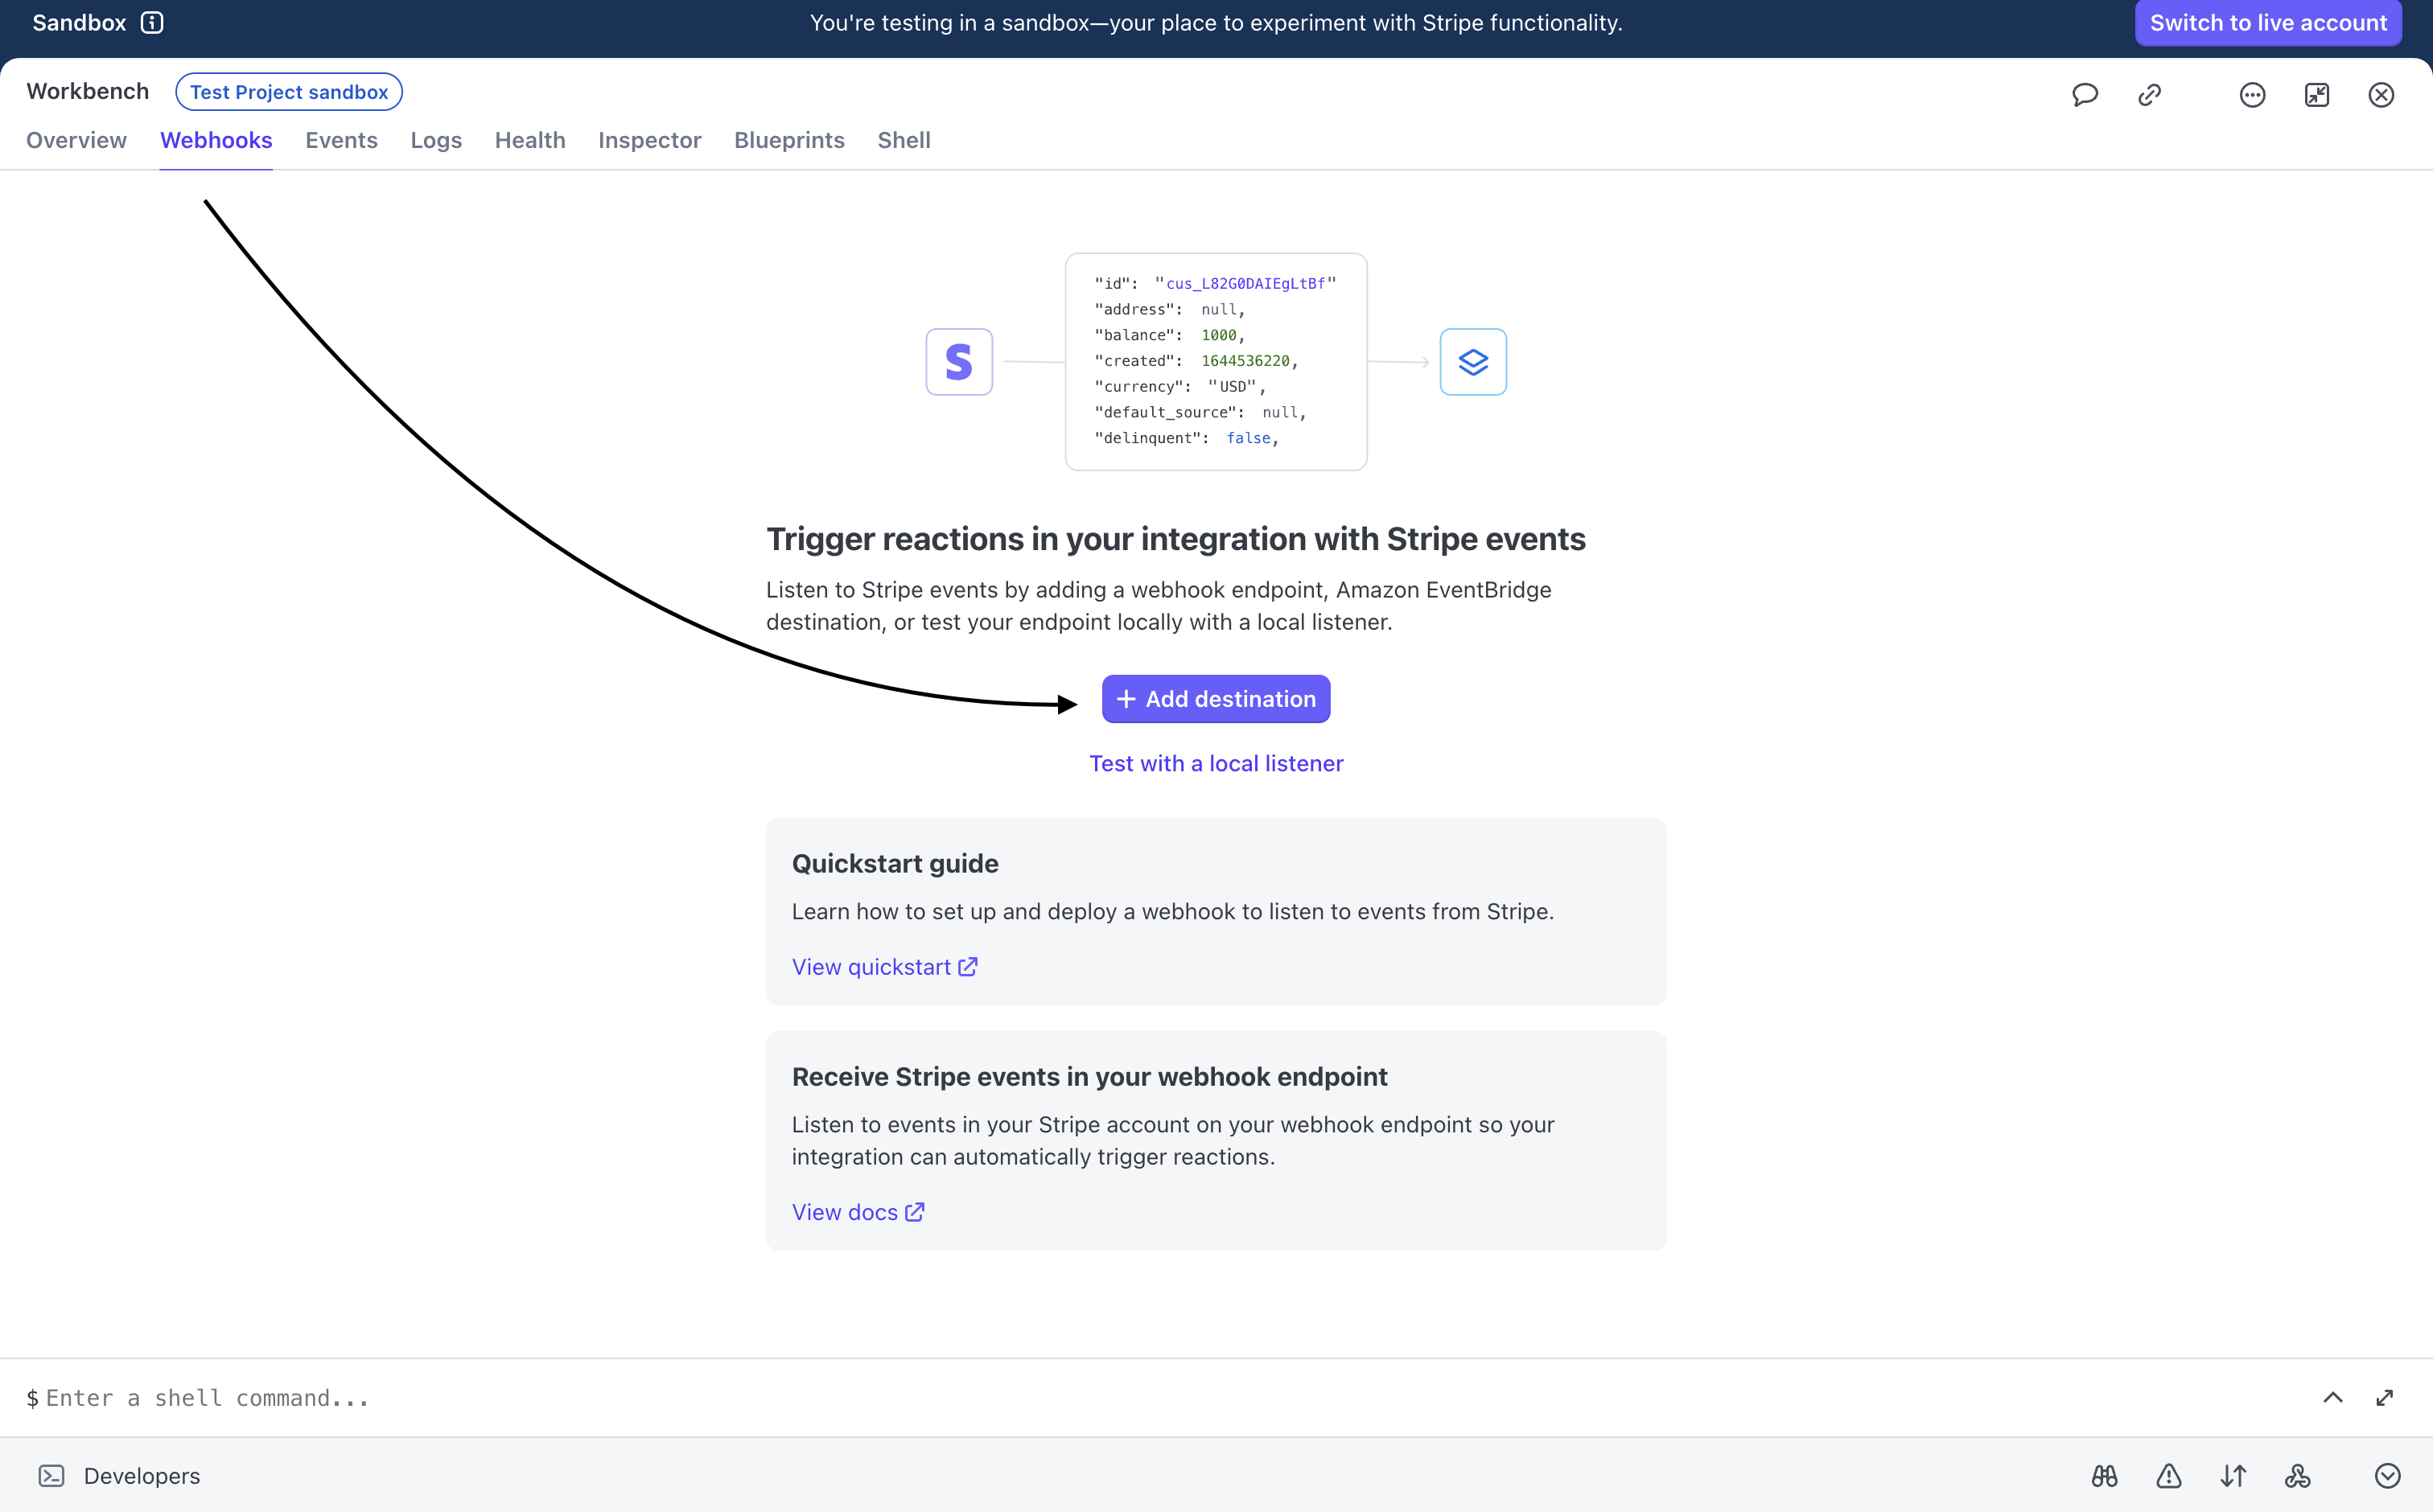Open Test with a local listener
2433x1512 pixels.
pyautogui.click(x=1216, y=763)
